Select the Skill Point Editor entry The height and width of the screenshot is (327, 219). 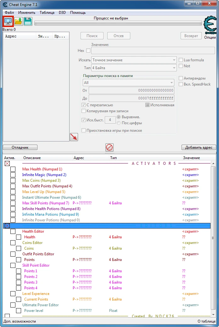pos(36,265)
